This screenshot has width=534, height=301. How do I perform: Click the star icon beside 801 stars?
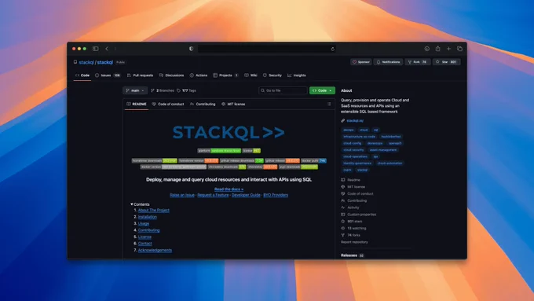click(x=343, y=222)
